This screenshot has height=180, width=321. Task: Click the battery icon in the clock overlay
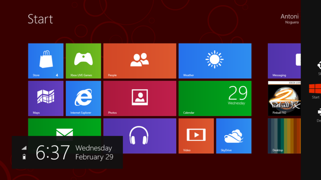pyautogui.click(x=24, y=157)
